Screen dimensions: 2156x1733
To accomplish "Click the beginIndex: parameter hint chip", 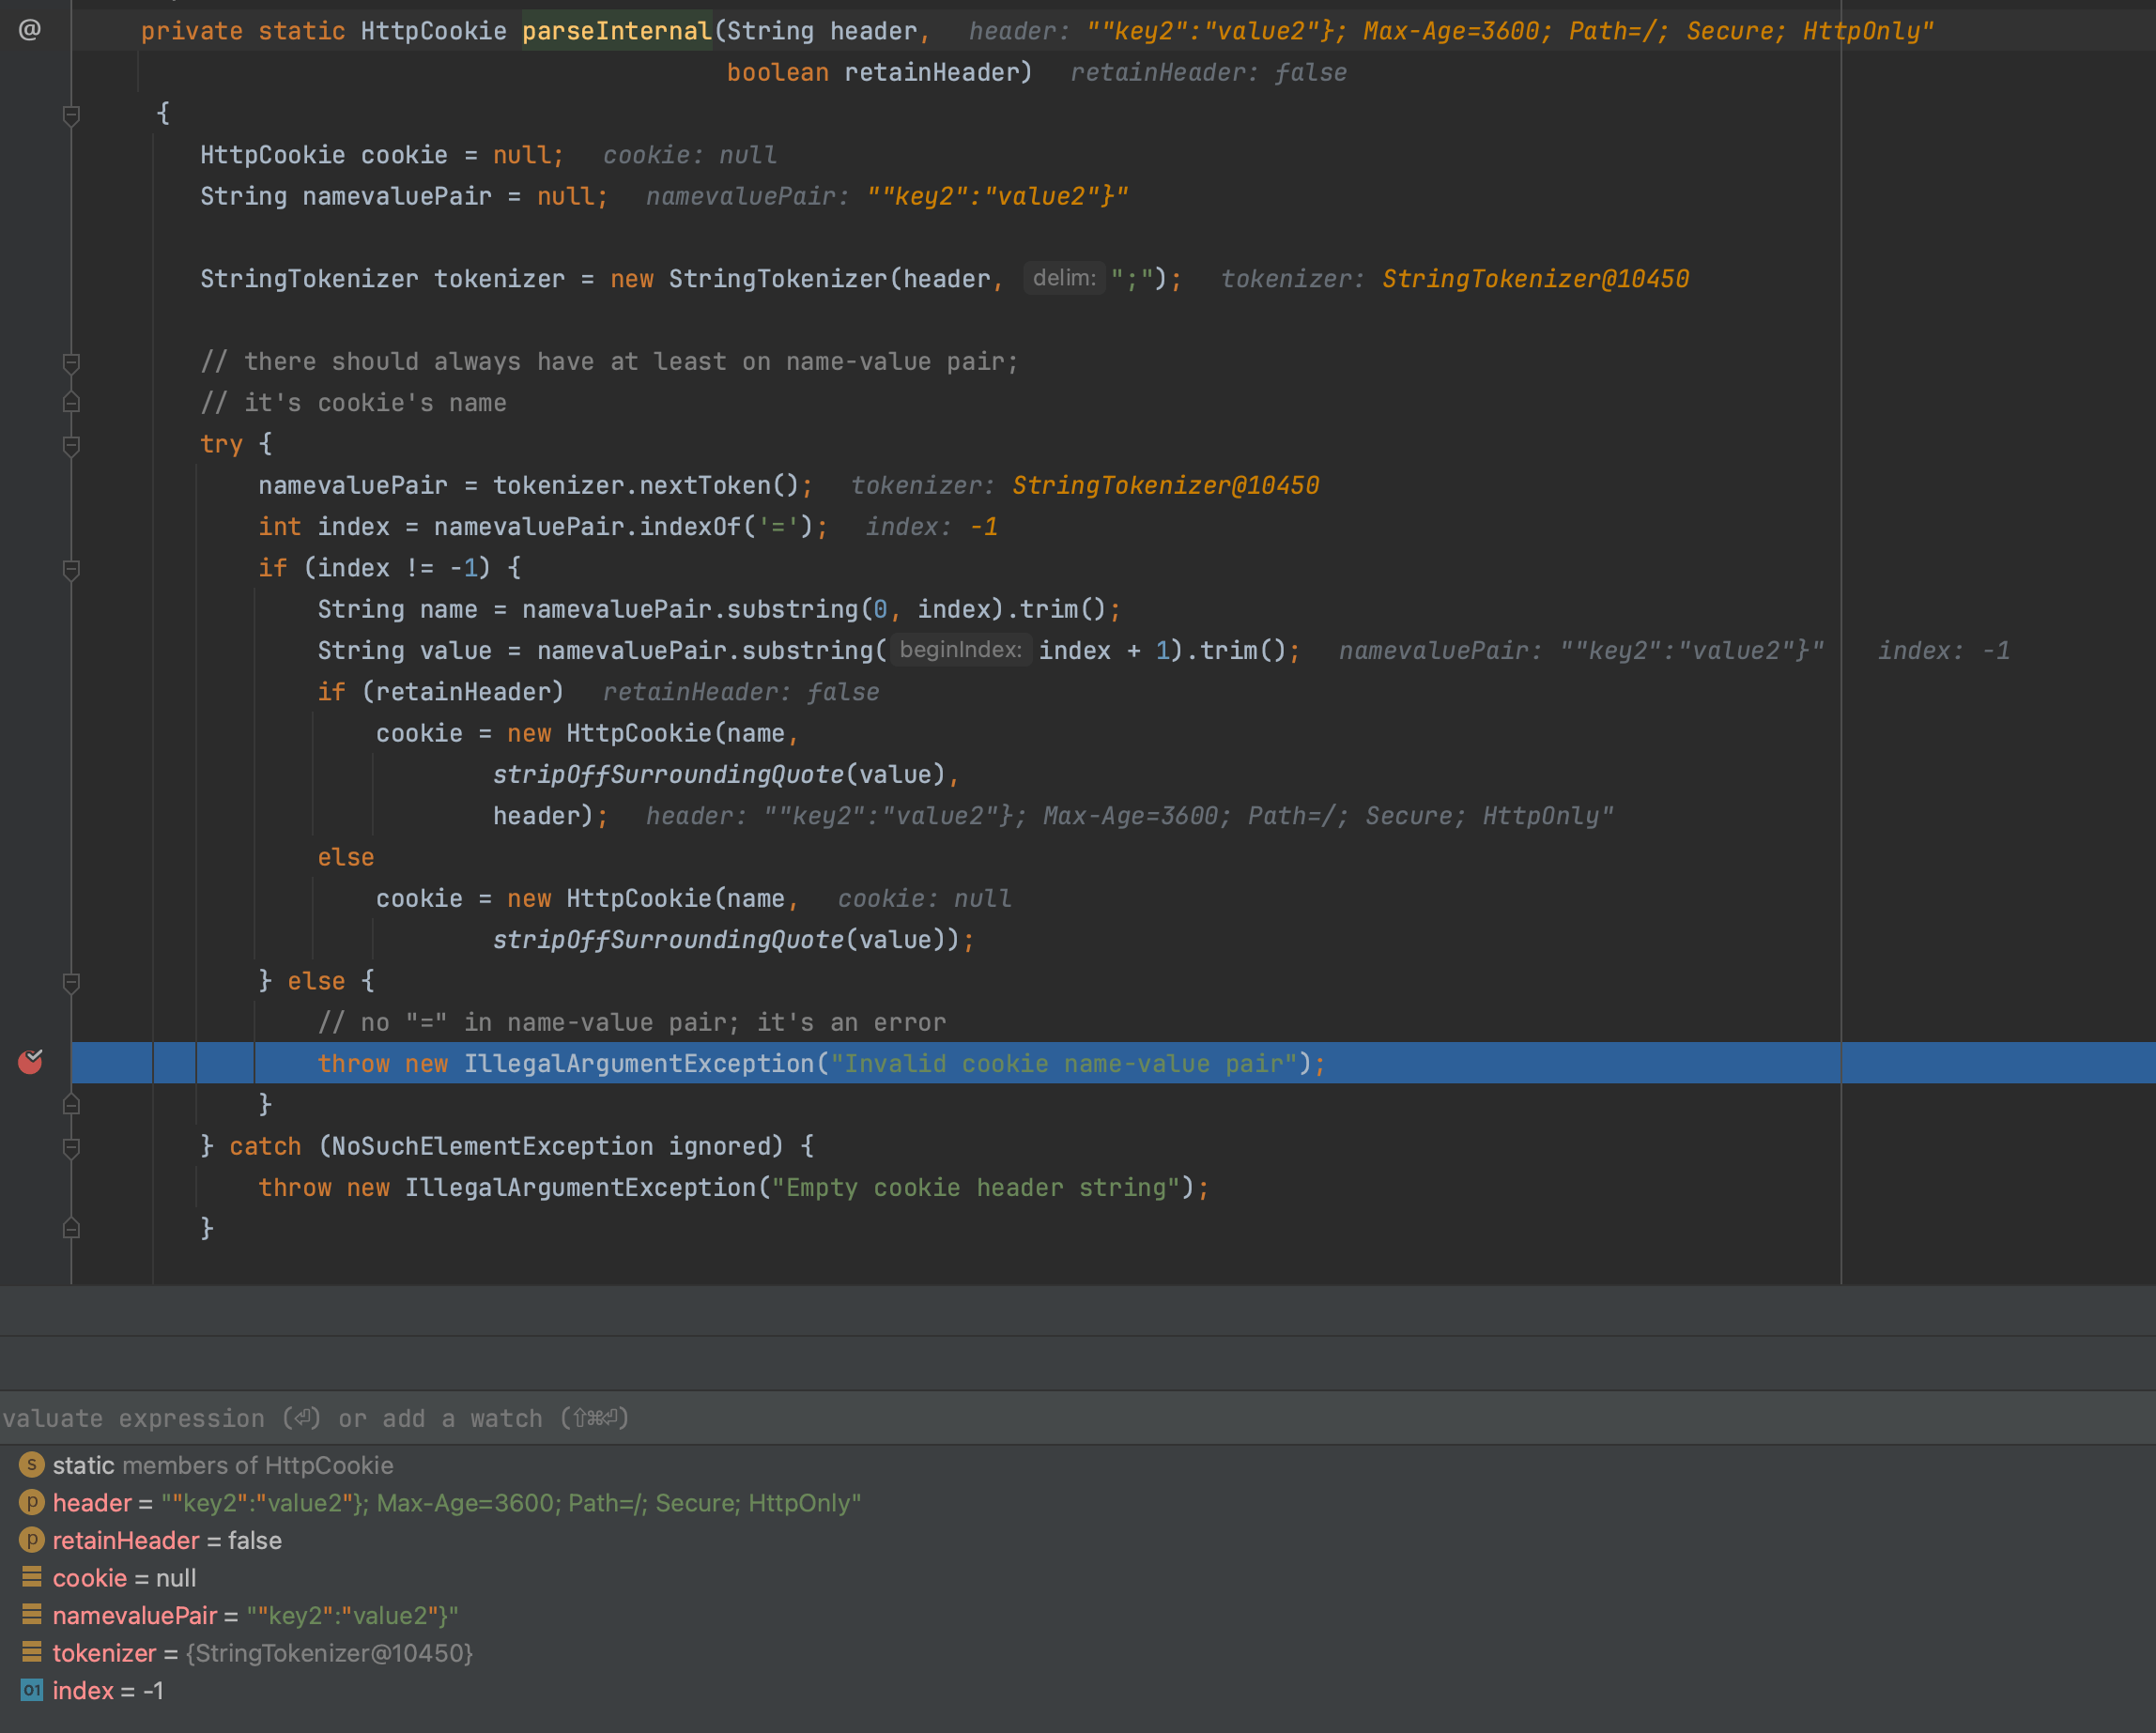I will coord(960,650).
